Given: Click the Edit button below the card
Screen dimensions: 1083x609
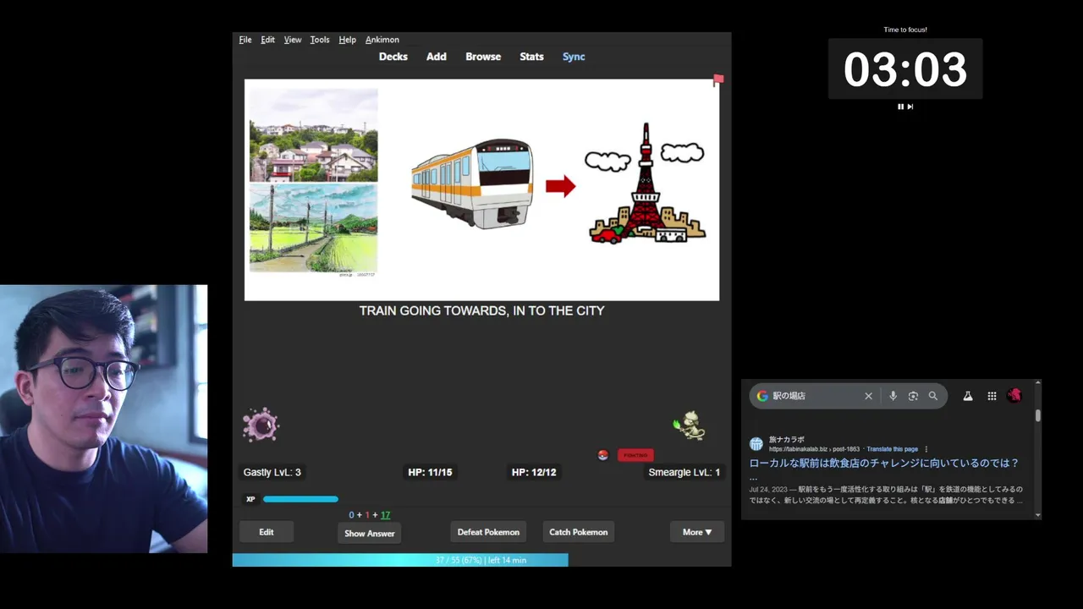Looking at the screenshot, I should [x=267, y=532].
